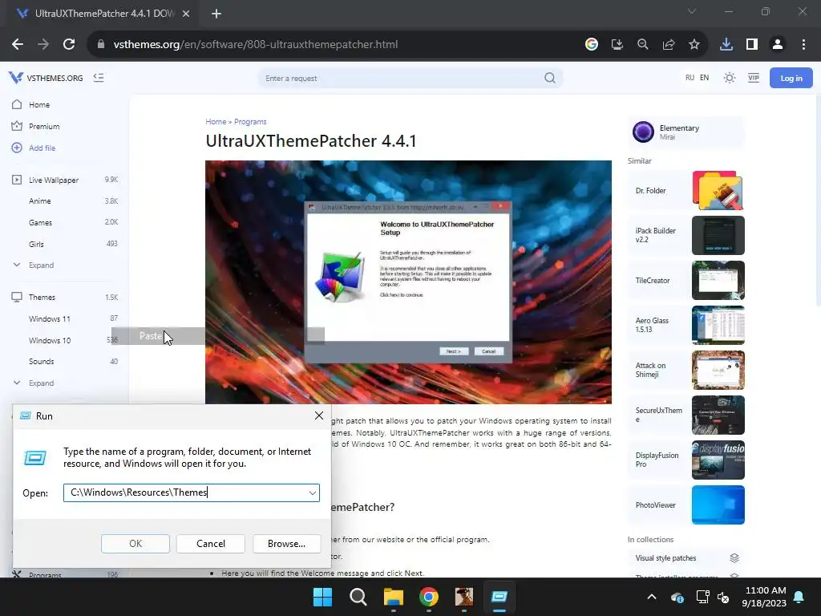Open Chrome downloads icon
821x616 pixels.
tap(726, 45)
